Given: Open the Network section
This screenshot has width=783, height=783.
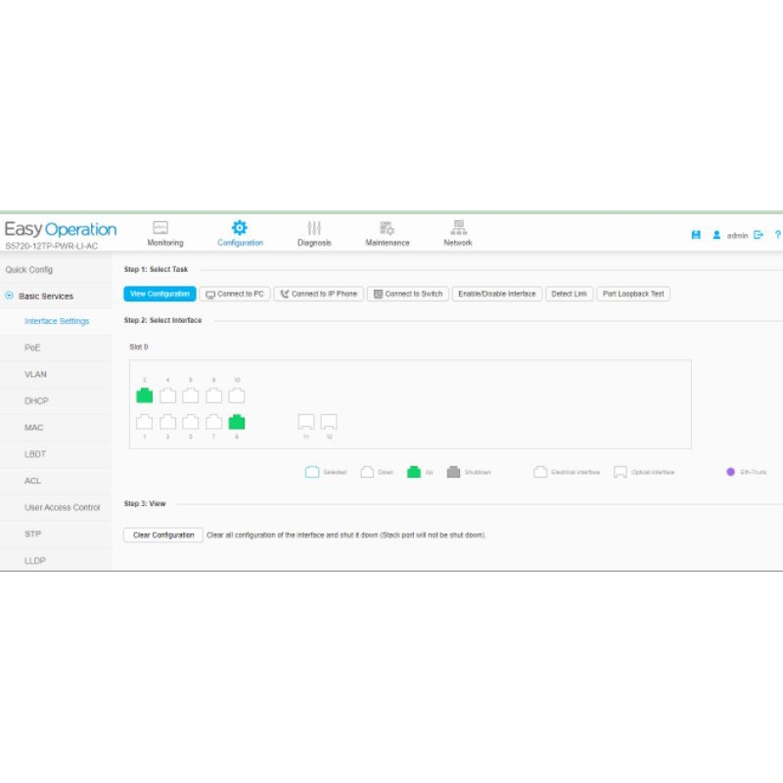Looking at the screenshot, I should [x=457, y=233].
